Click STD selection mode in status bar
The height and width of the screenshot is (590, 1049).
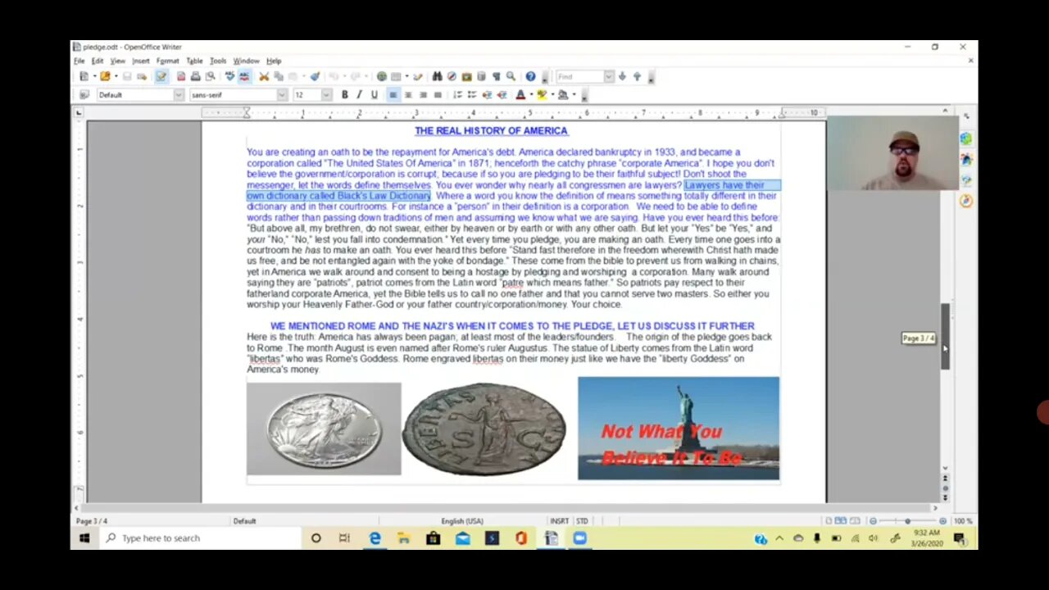tap(582, 521)
